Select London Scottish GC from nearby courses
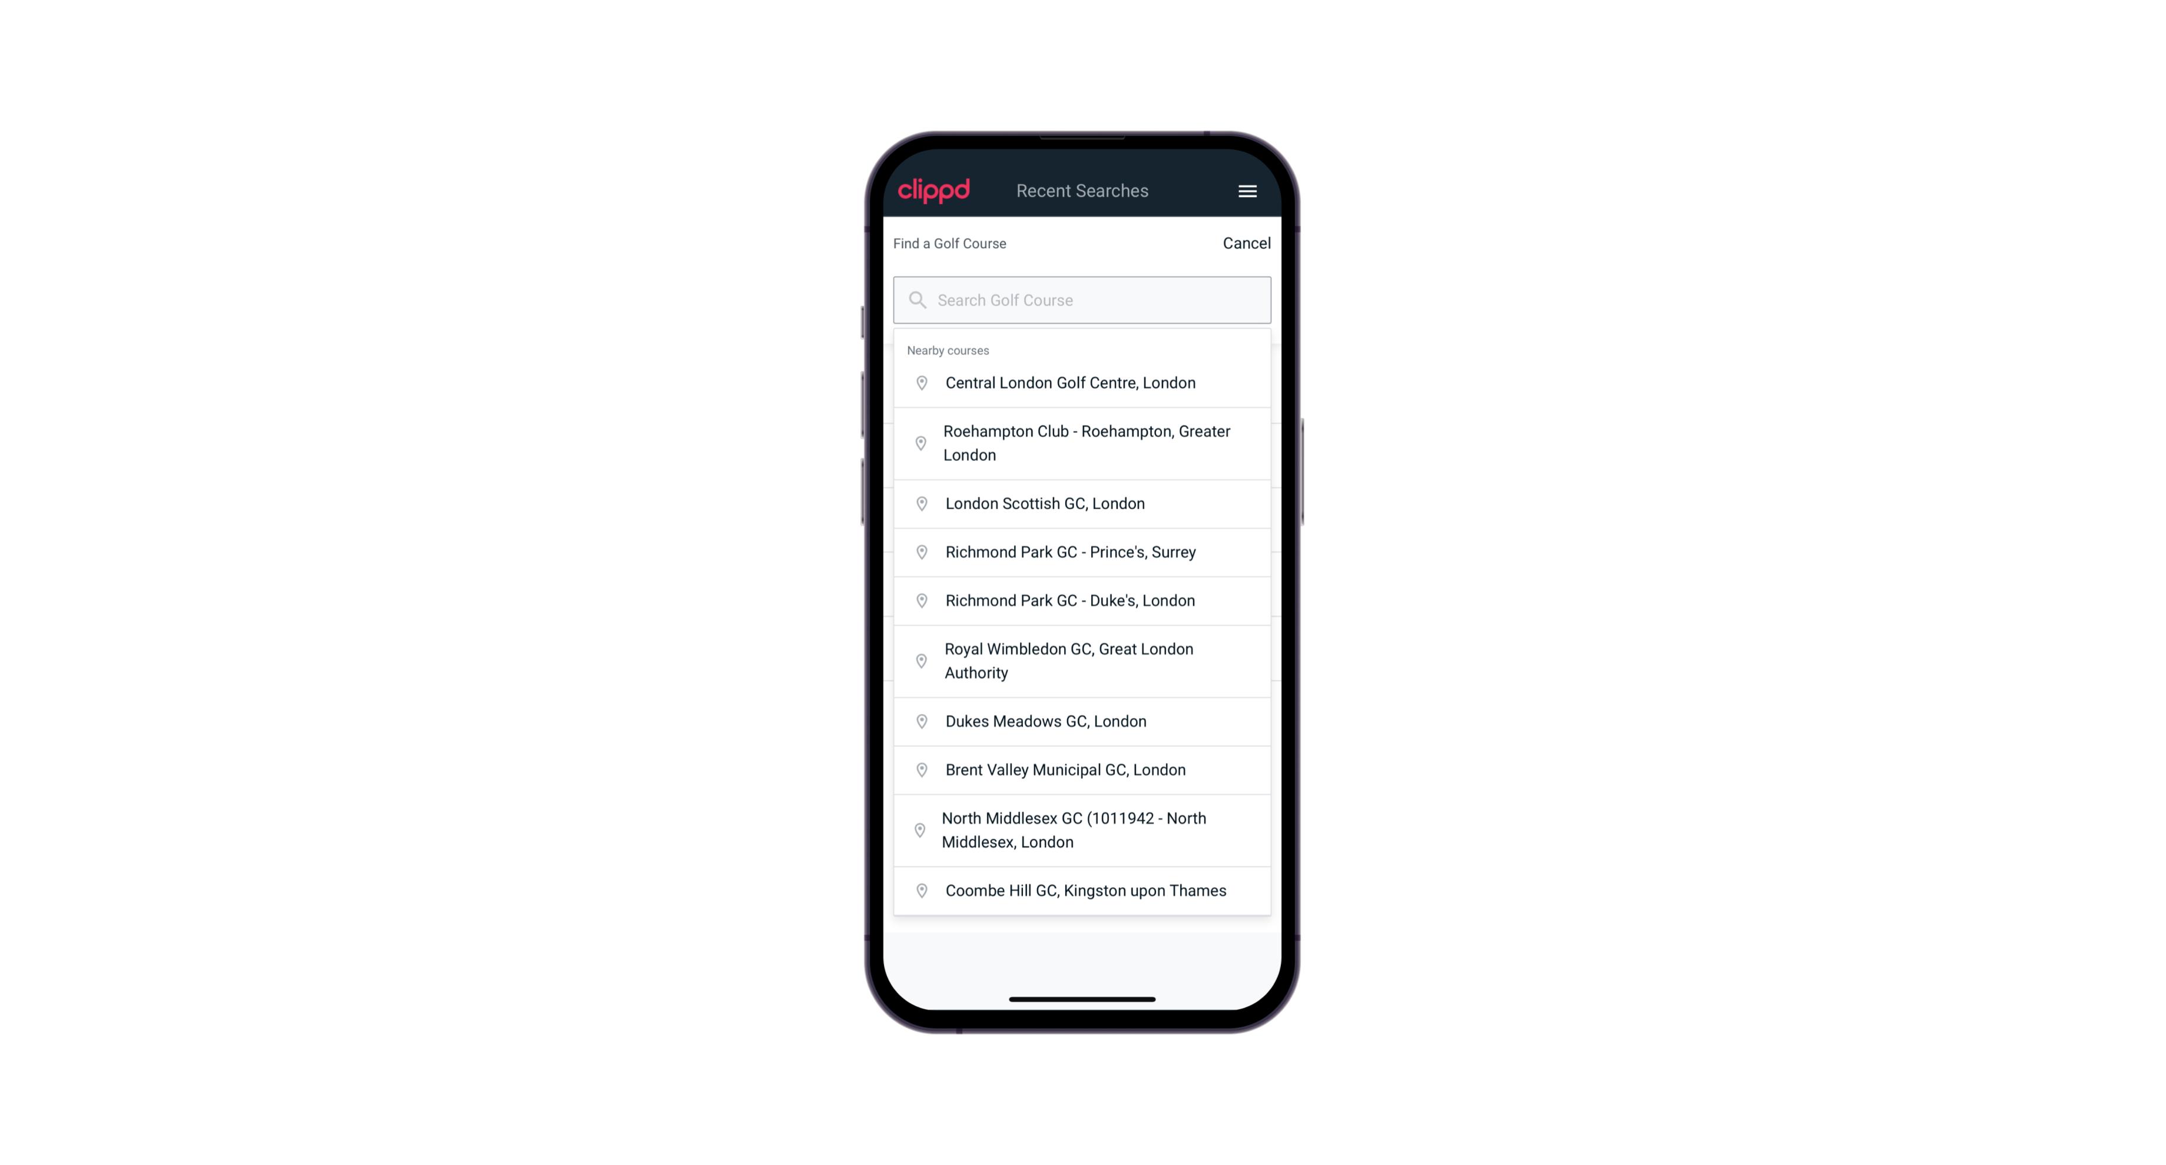The width and height of the screenshot is (2166, 1165). [x=1082, y=503]
